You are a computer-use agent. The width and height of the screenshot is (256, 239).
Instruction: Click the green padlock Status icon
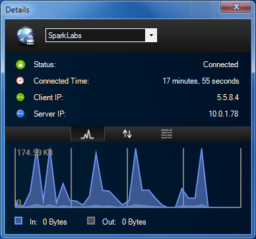(x=20, y=65)
